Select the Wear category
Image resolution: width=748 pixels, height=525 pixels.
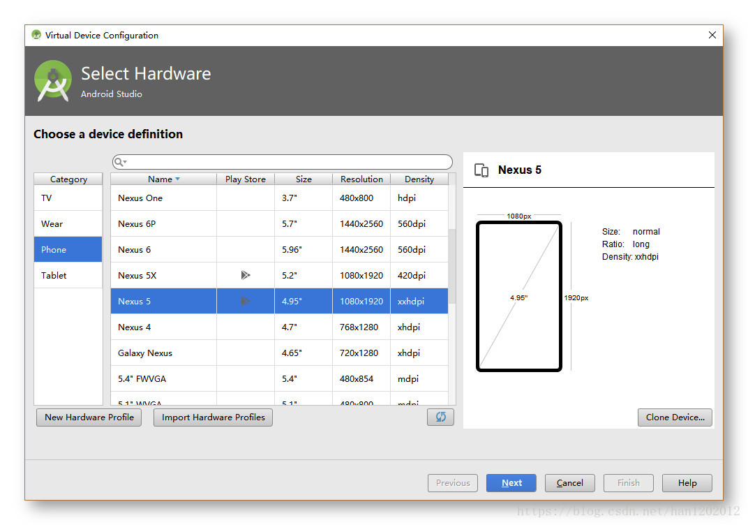point(68,224)
